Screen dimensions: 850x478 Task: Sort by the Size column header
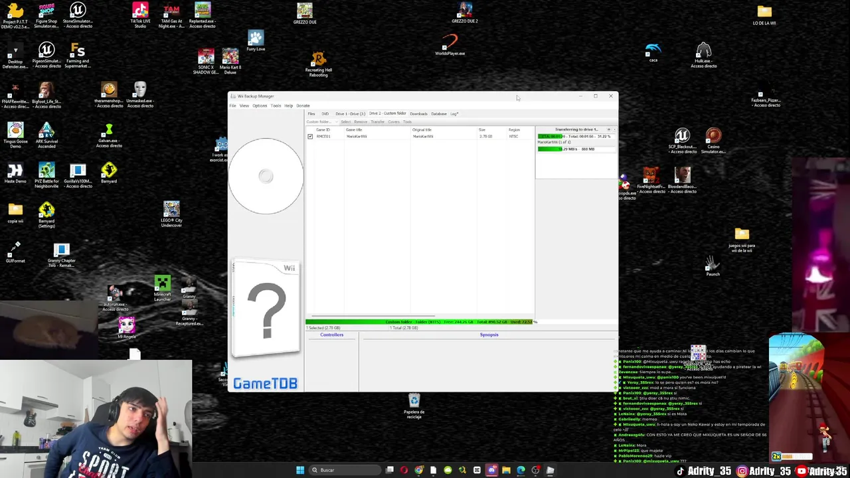(482, 129)
